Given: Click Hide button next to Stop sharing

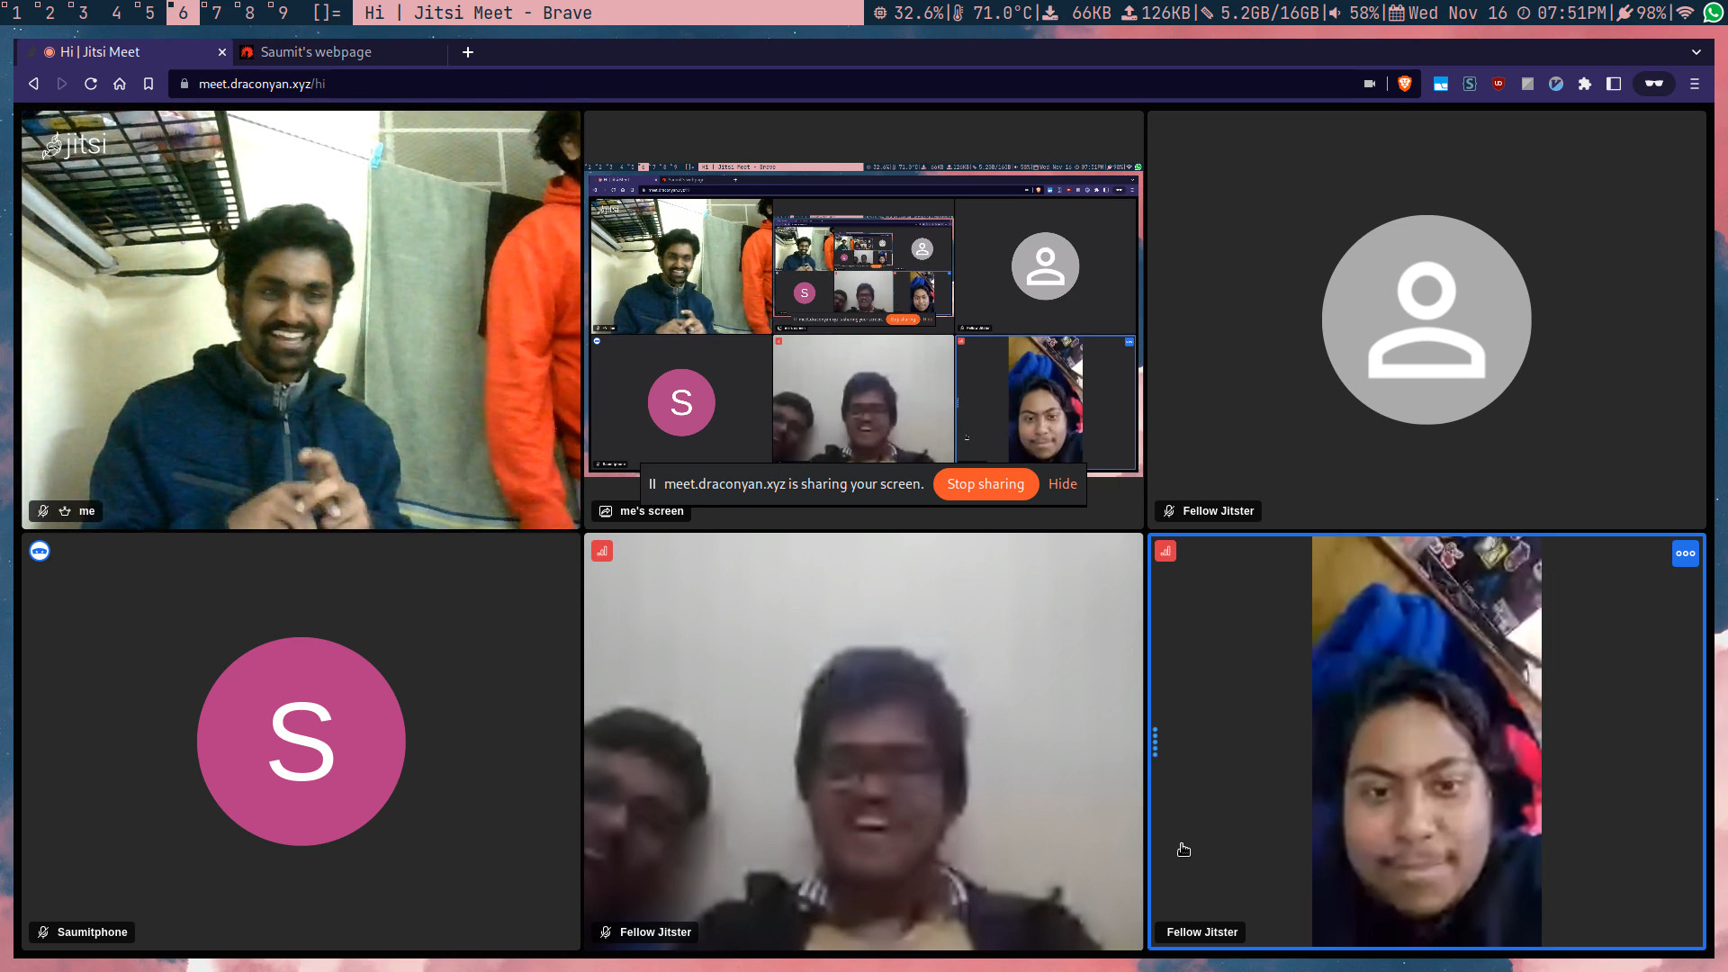Looking at the screenshot, I should pyautogui.click(x=1062, y=483).
